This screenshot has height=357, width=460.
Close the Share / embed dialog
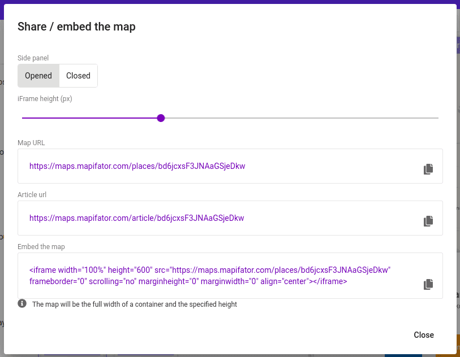click(x=424, y=335)
